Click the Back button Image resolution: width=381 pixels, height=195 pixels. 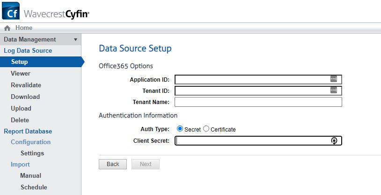(x=113, y=164)
